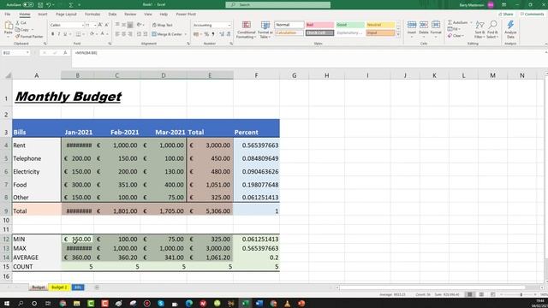Screen dimensions: 548x308
Task: Decrease font size with smaller A icon
Action: coord(106,25)
